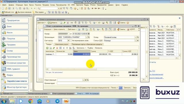Help question icon in list window toolbar
Image resolution: width=184 pixels, height=104 pixels.
[x=128, y=23]
